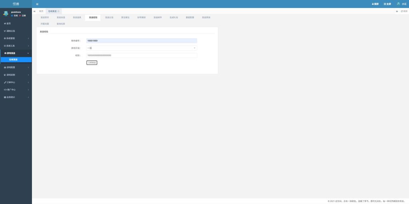Expand 游戏配置 sidebar menu

pos(16,67)
